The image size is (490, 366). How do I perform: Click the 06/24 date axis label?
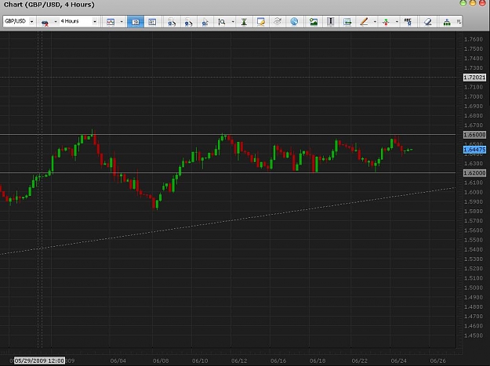[x=399, y=361]
